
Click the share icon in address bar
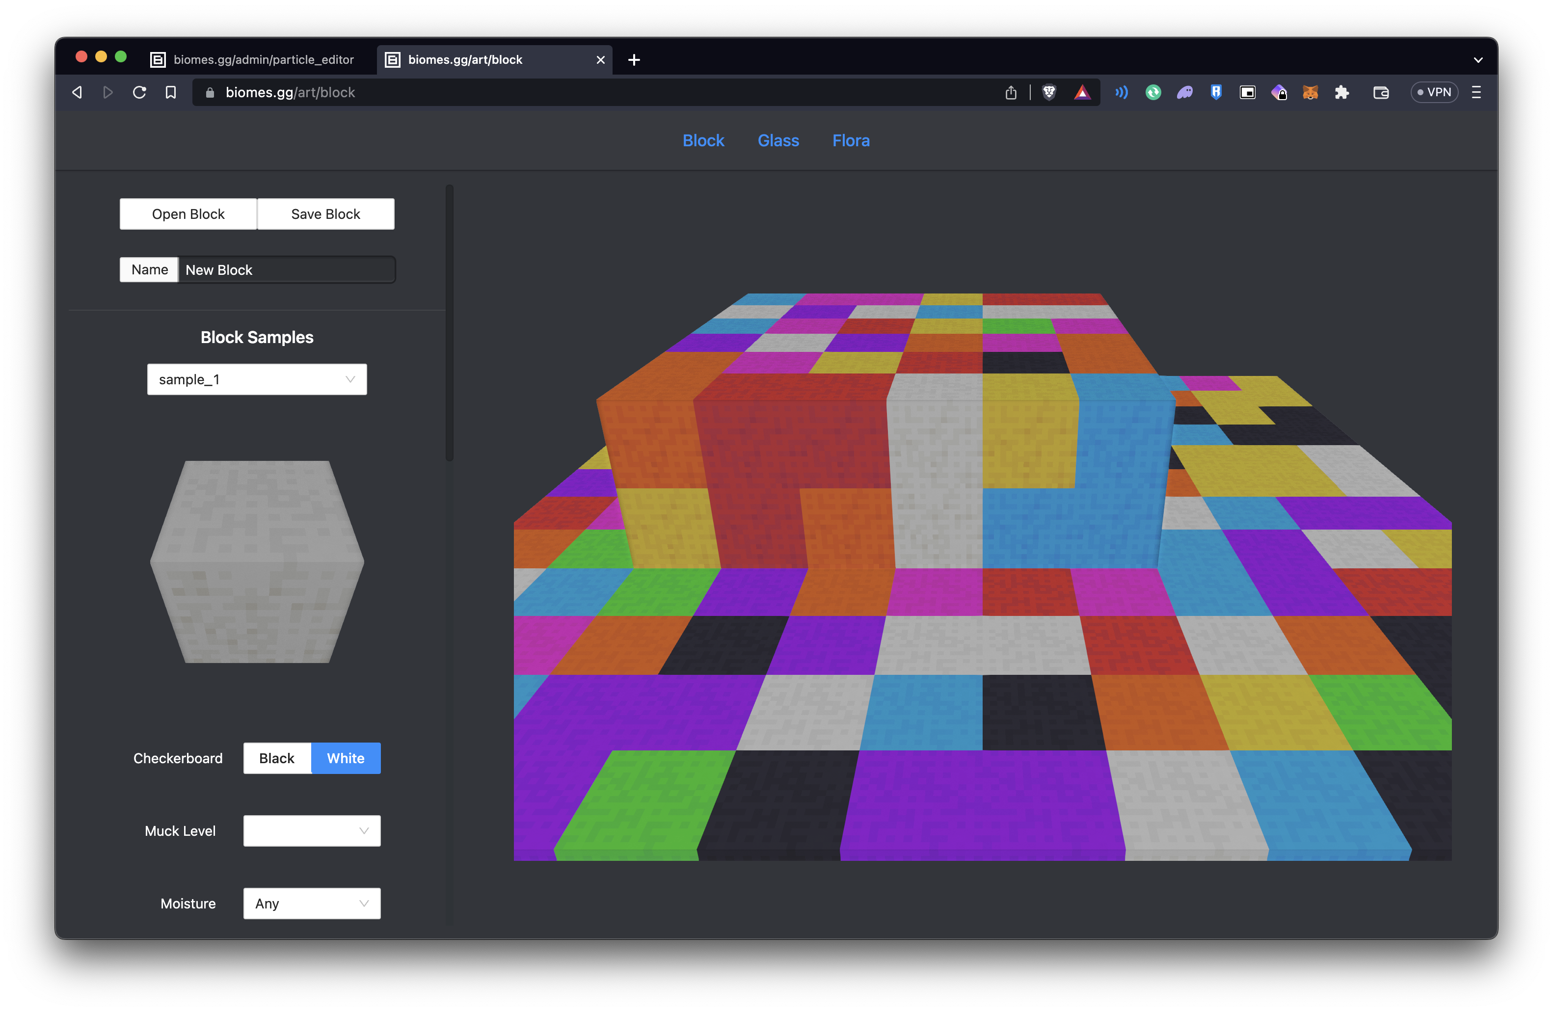click(x=1011, y=93)
